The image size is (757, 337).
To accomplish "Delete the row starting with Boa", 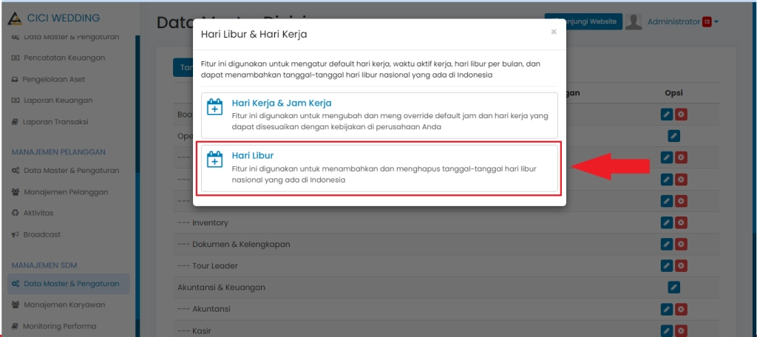I will pyautogui.click(x=681, y=115).
